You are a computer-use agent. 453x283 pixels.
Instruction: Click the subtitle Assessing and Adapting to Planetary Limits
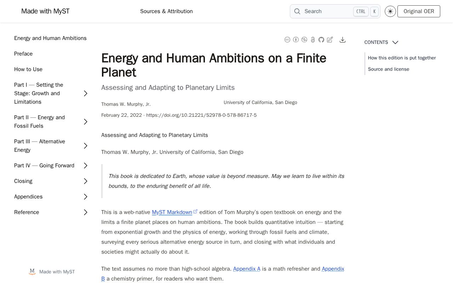click(168, 88)
